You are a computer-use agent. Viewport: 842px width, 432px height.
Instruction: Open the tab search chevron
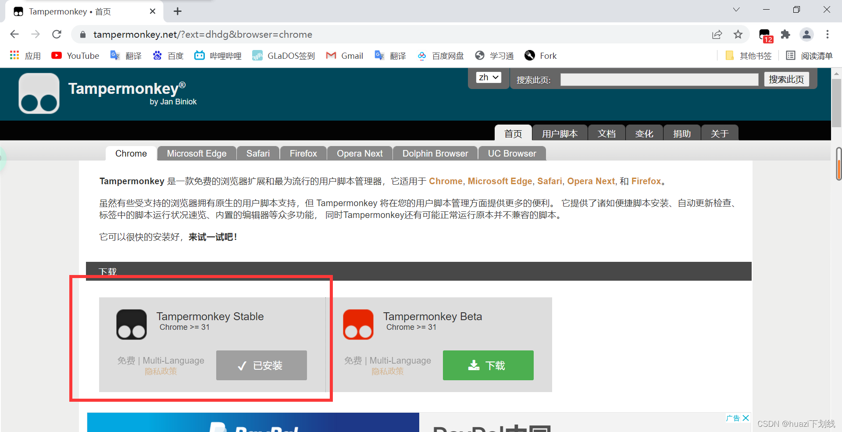(x=736, y=9)
